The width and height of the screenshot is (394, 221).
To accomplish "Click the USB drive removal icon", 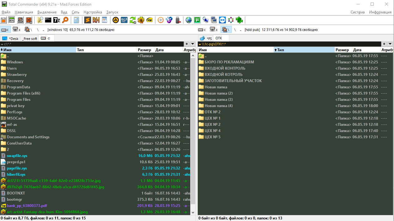I will 178,20.
